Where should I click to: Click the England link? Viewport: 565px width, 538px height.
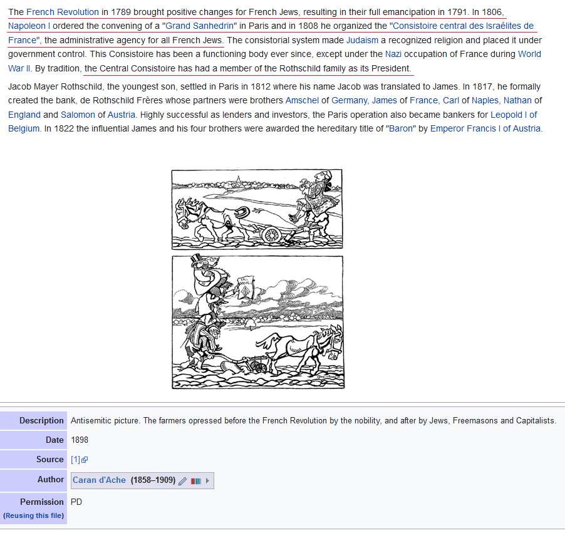[24, 115]
